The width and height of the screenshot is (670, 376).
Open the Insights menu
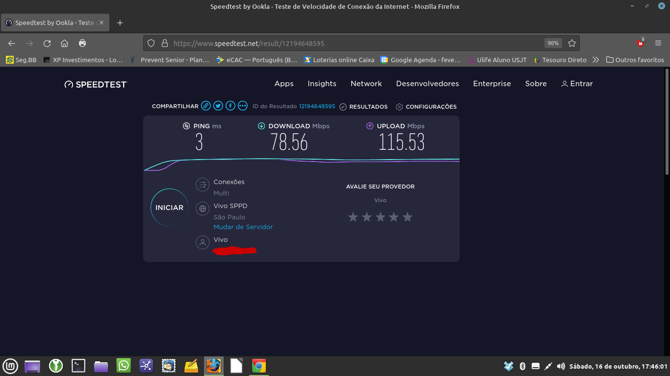tap(322, 84)
